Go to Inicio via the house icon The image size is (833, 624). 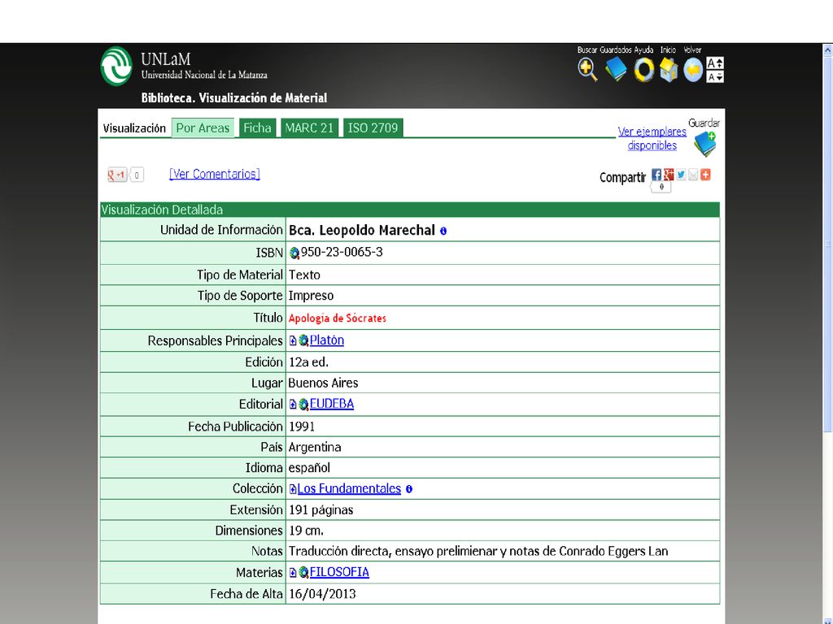pos(669,70)
